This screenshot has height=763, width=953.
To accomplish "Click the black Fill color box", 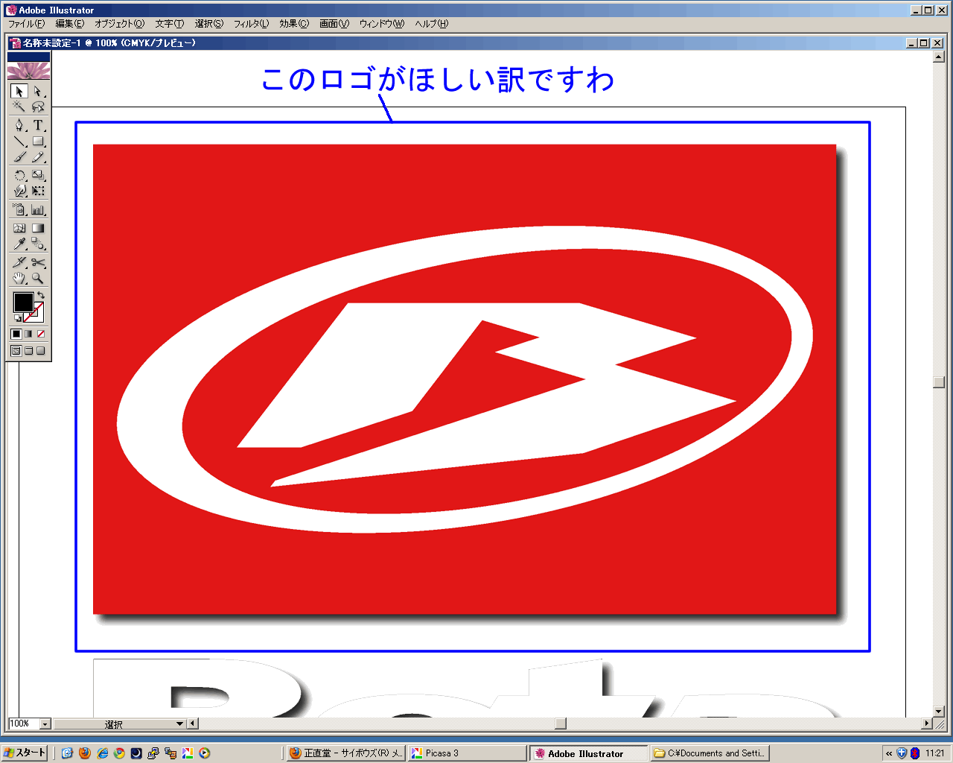I will (23, 302).
